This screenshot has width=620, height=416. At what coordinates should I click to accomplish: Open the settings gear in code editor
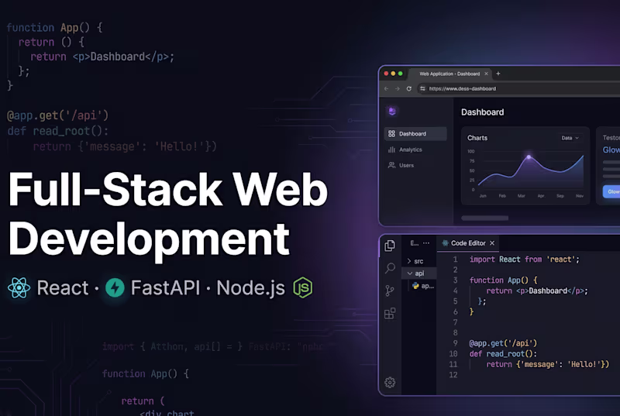(390, 382)
